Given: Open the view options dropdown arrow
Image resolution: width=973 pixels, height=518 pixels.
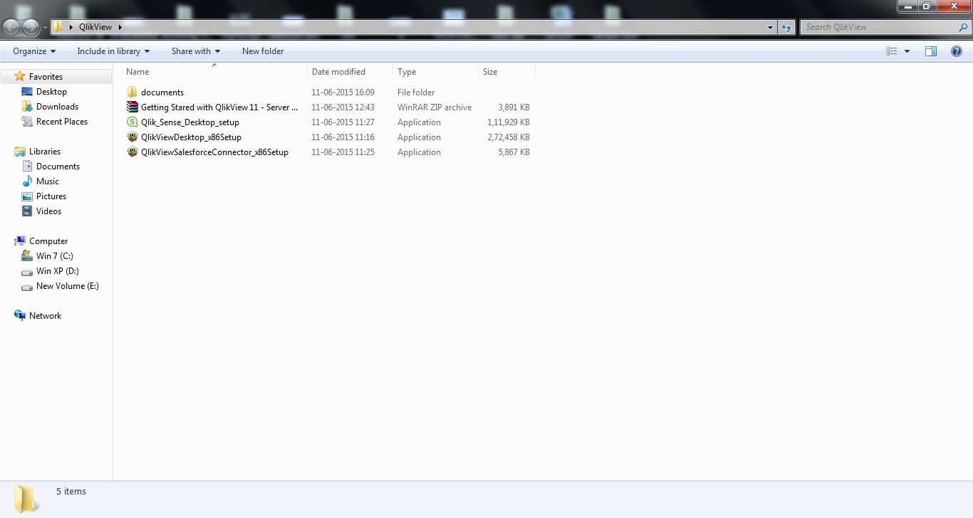Looking at the screenshot, I should click(907, 51).
